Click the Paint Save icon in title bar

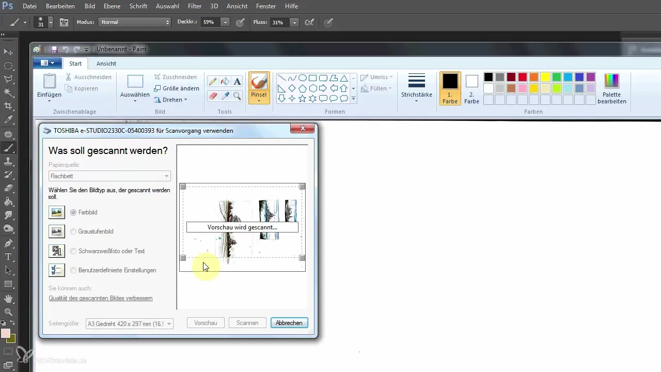coord(54,49)
